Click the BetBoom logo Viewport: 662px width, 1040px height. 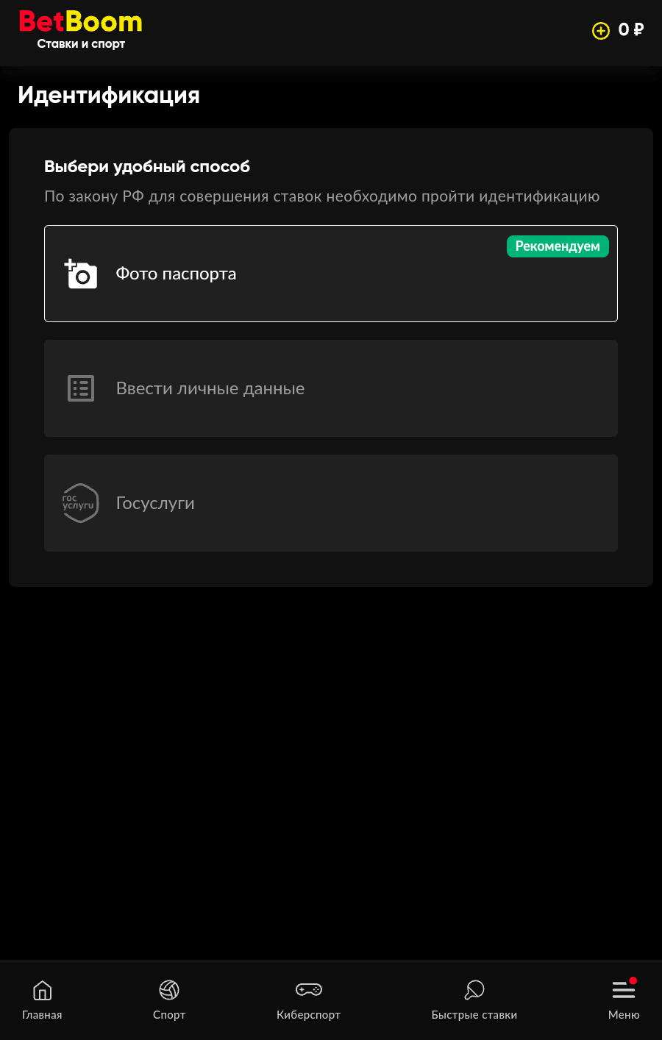(x=81, y=22)
